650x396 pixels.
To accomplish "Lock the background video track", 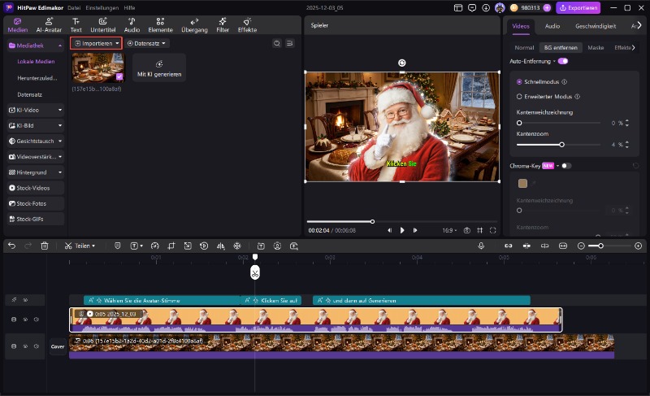I will point(14,346).
